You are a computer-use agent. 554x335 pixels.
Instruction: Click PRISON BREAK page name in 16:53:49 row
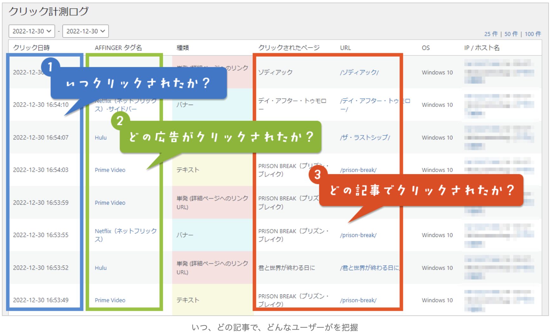pos(293,300)
